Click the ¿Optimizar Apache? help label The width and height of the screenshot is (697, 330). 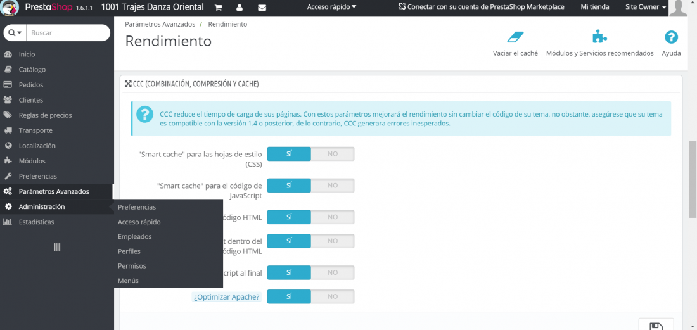click(226, 296)
